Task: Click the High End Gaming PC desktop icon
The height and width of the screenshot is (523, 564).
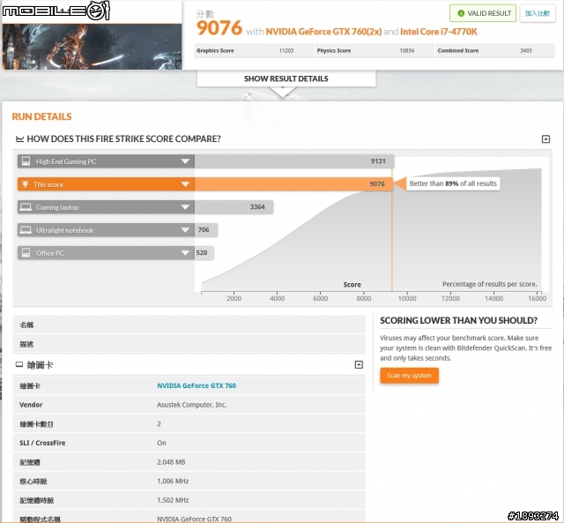Action: click(26, 161)
